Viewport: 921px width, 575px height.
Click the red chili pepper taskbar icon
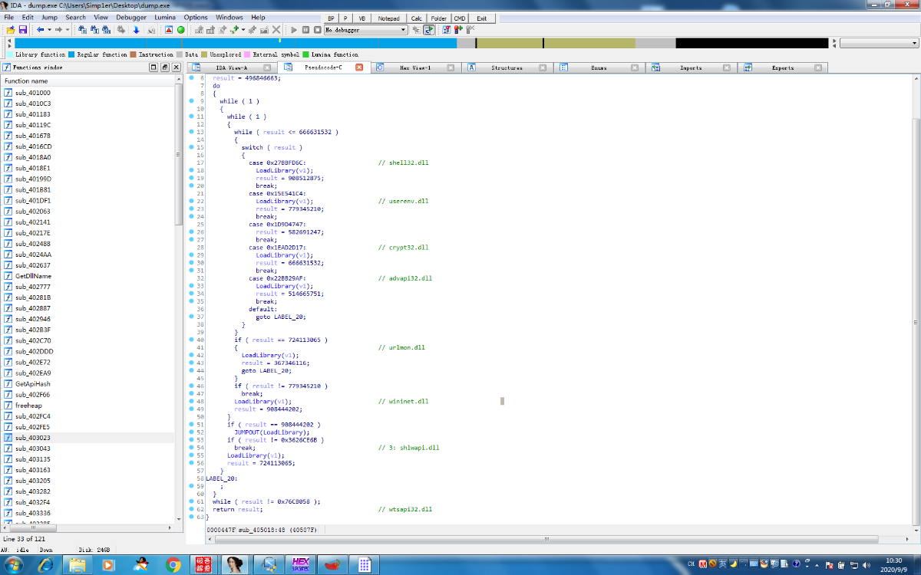(332, 565)
